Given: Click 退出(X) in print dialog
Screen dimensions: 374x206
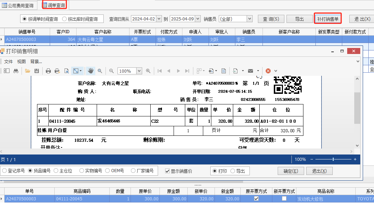Looking at the screenshot, I should [319, 171].
